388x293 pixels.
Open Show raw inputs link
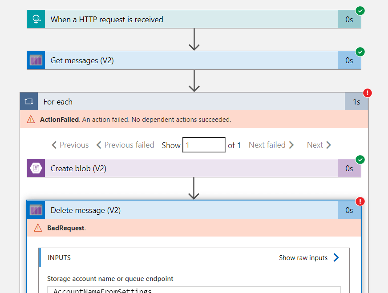click(309, 258)
